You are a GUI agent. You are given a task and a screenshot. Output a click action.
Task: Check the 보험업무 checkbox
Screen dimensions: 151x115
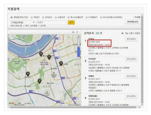tap(56, 17)
